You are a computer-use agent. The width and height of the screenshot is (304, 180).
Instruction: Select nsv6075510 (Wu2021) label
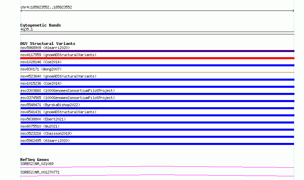tap(40, 126)
